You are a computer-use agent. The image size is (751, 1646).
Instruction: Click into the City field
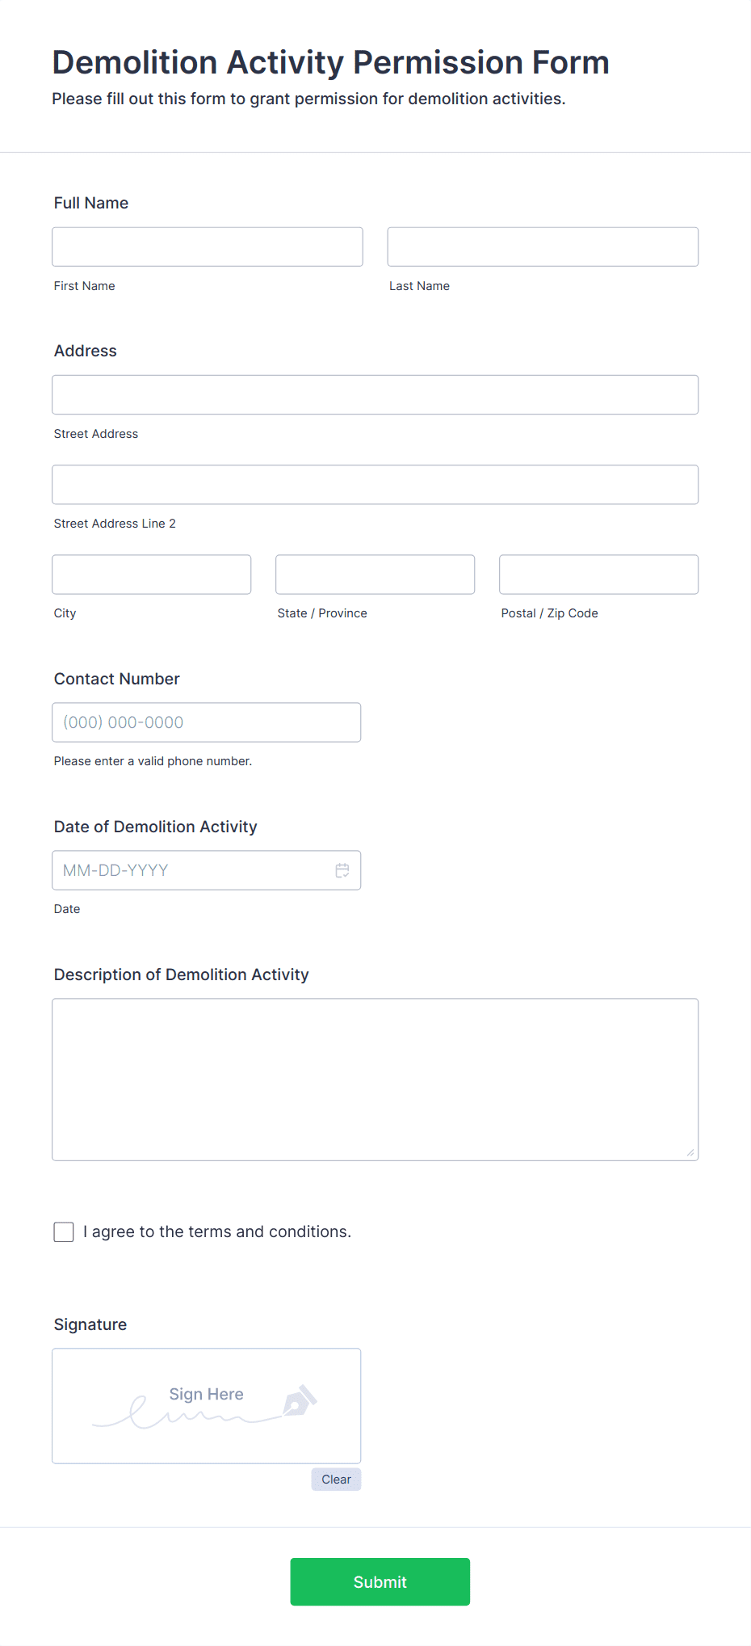click(152, 575)
